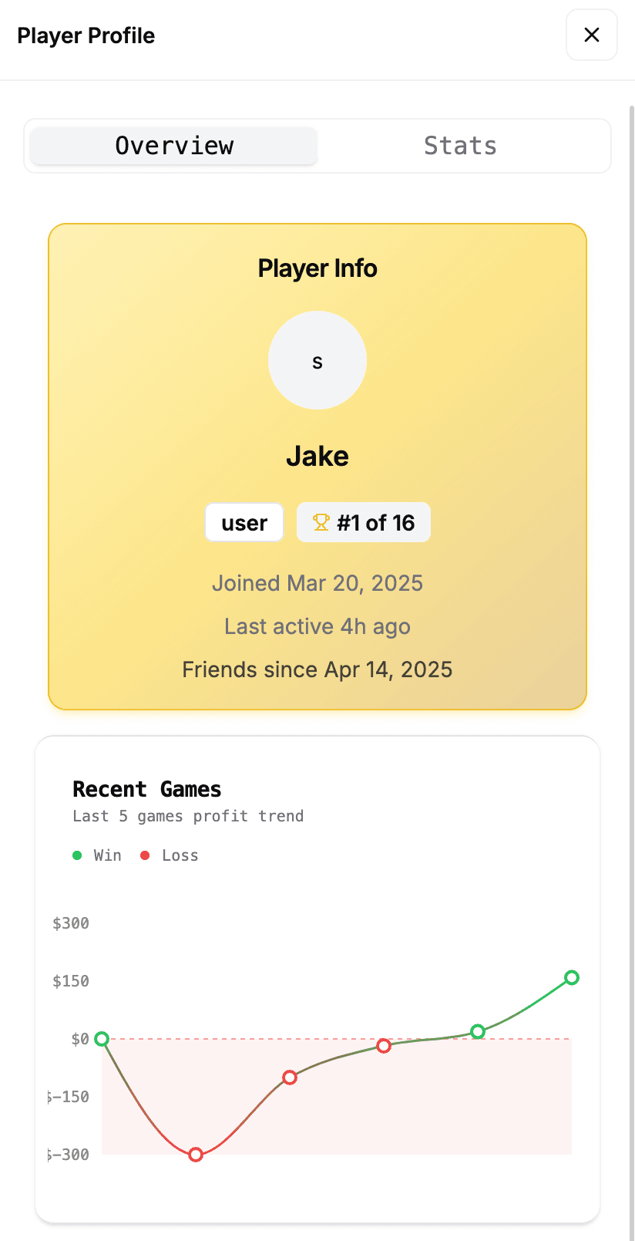Click the vertical scrollbar on right edge

coord(632,540)
